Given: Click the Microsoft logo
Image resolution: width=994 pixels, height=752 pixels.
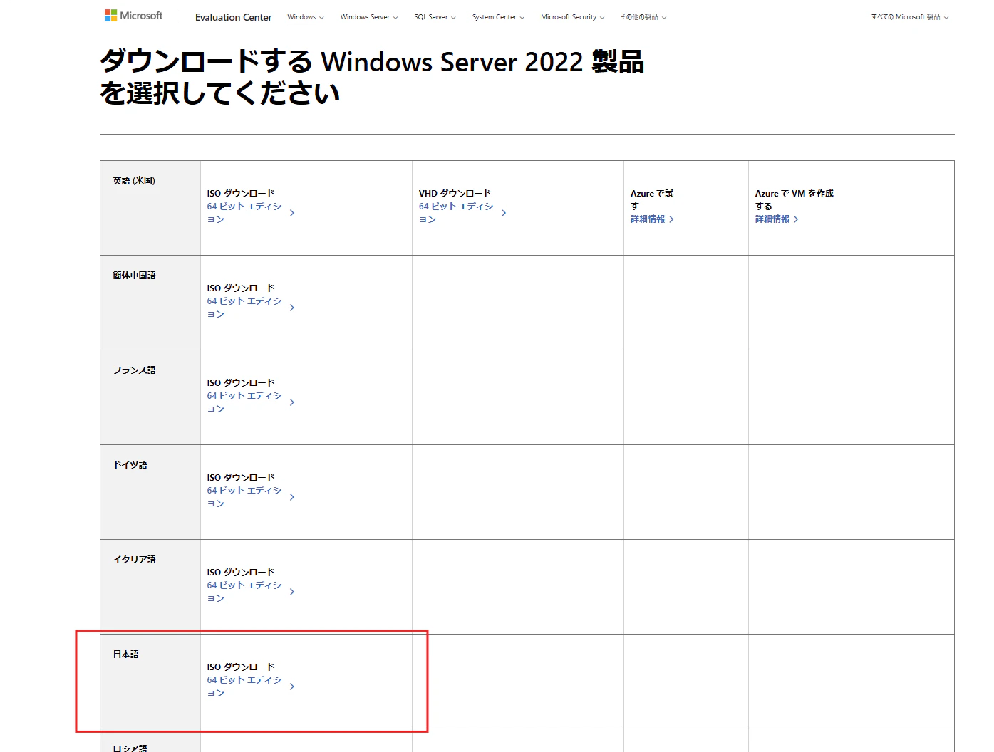Looking at the screenshot, I should [x=133, y=16].
